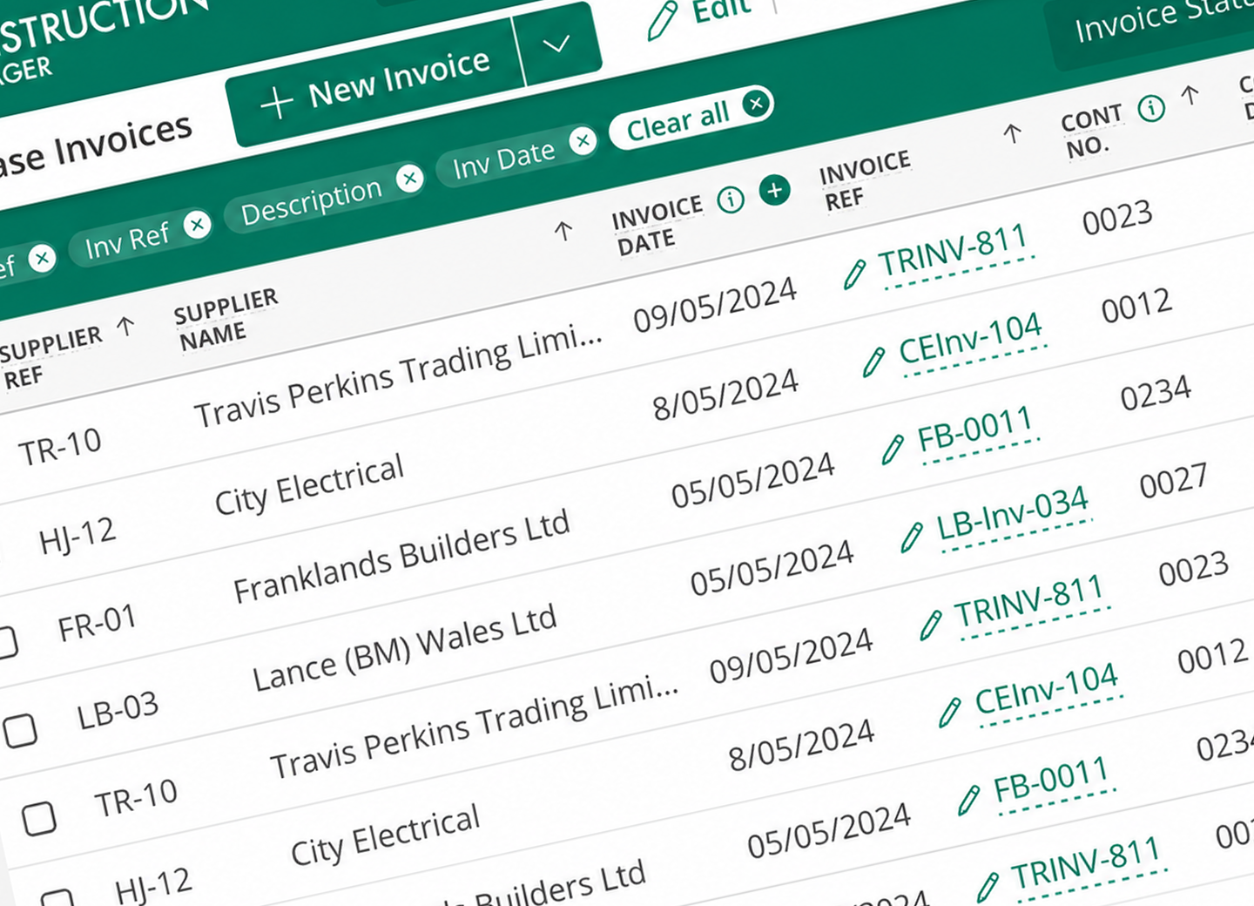Screen dimensions: 1254x906
Task: Close the cut-off filter chip ending in "ef"
Action: [42, 258]
